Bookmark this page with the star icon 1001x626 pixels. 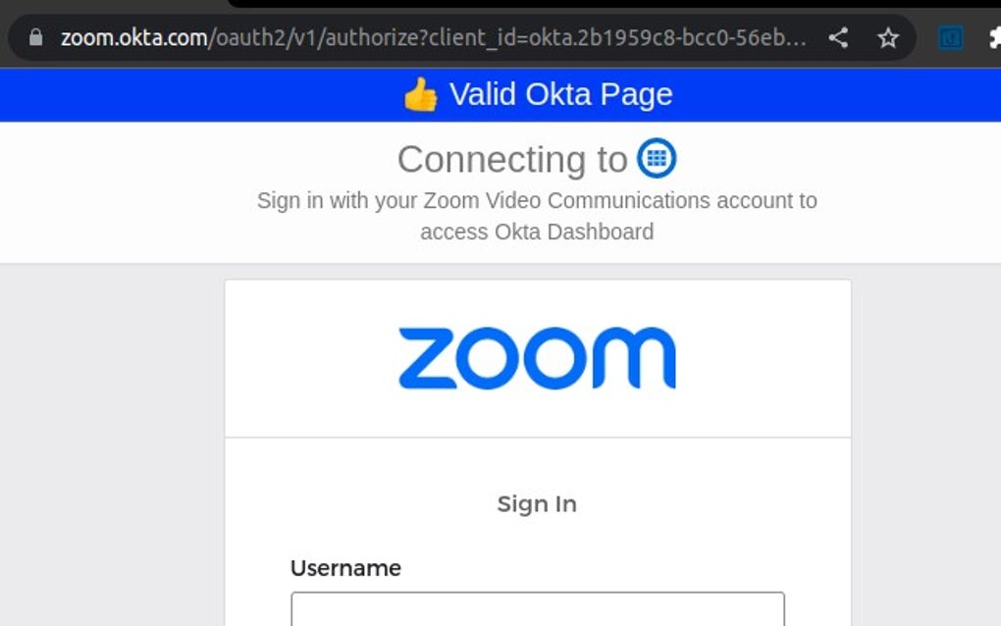pos(888,38)
